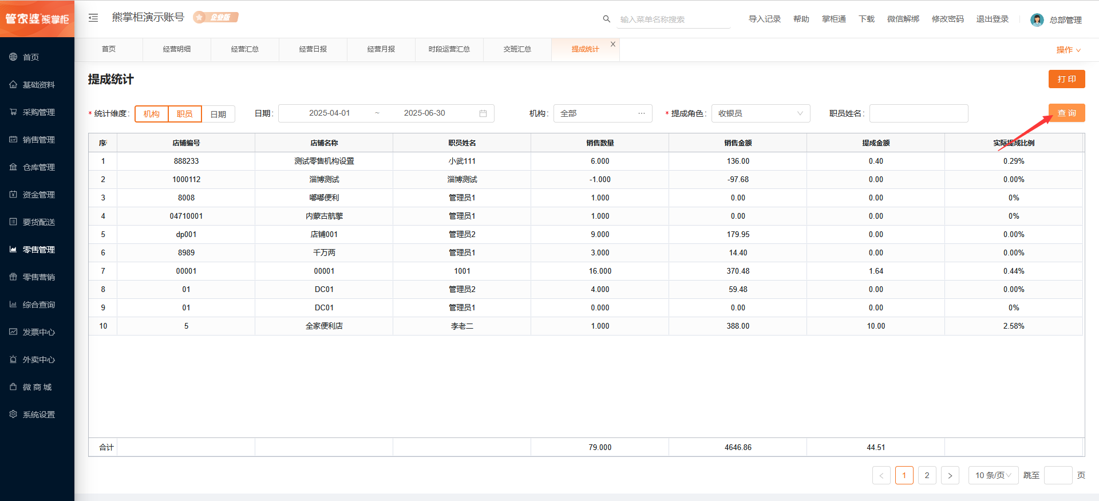Select the 日期 statistics dimension
The height and width of the screenshot is (501, 1099).
[218, 114]
